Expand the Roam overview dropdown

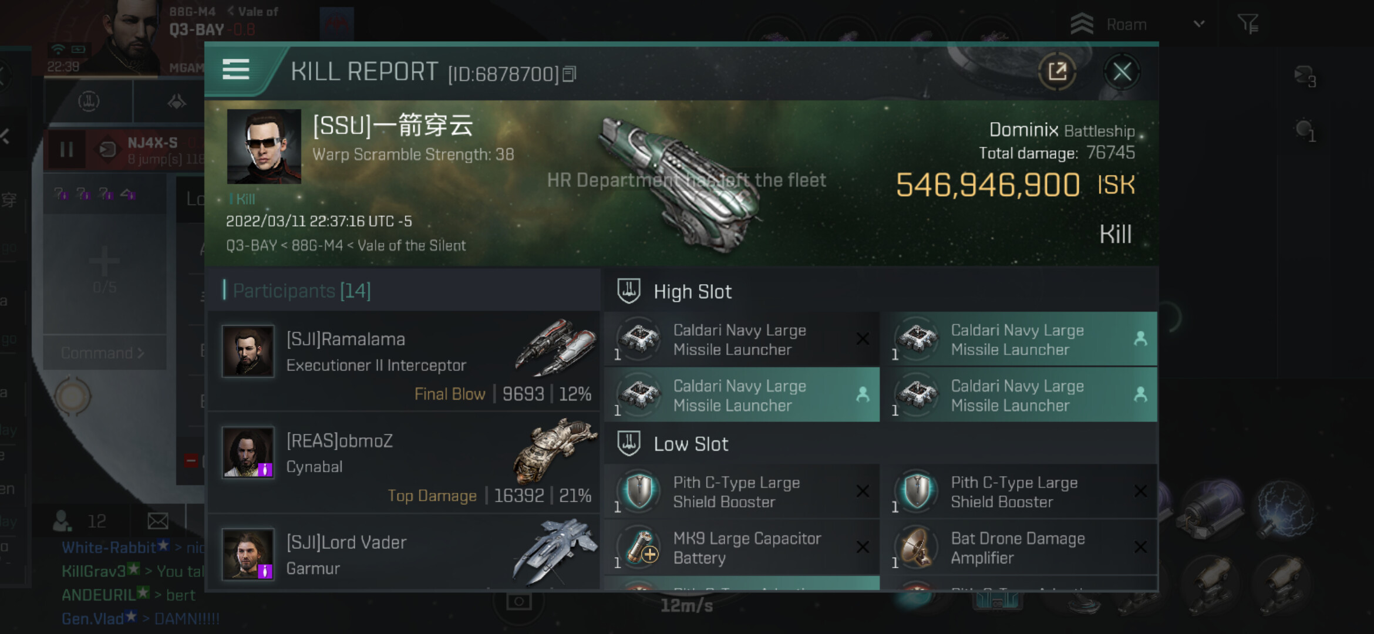(x=1199, y=24)
